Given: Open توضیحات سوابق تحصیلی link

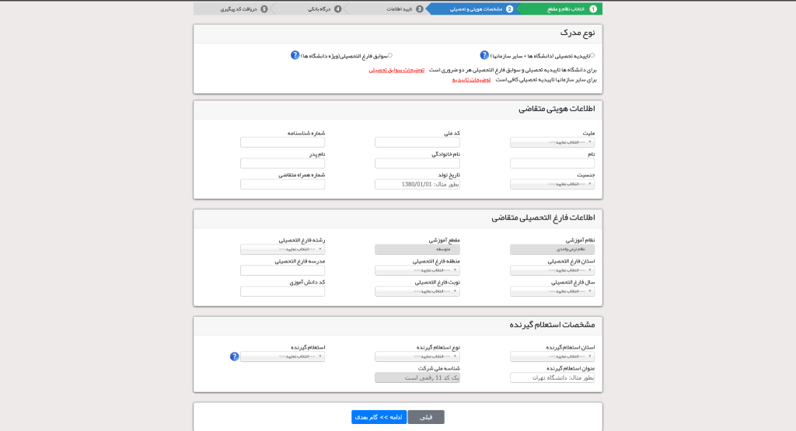Looking at the screenshot, I should [x=396, y=69].
